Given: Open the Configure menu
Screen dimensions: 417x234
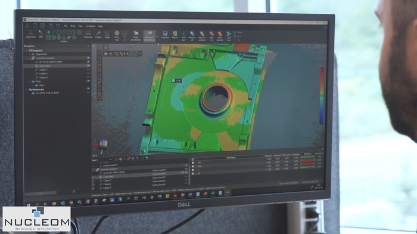Looking at the screenshot, I should pyautogui.click(x=91, y=26).
